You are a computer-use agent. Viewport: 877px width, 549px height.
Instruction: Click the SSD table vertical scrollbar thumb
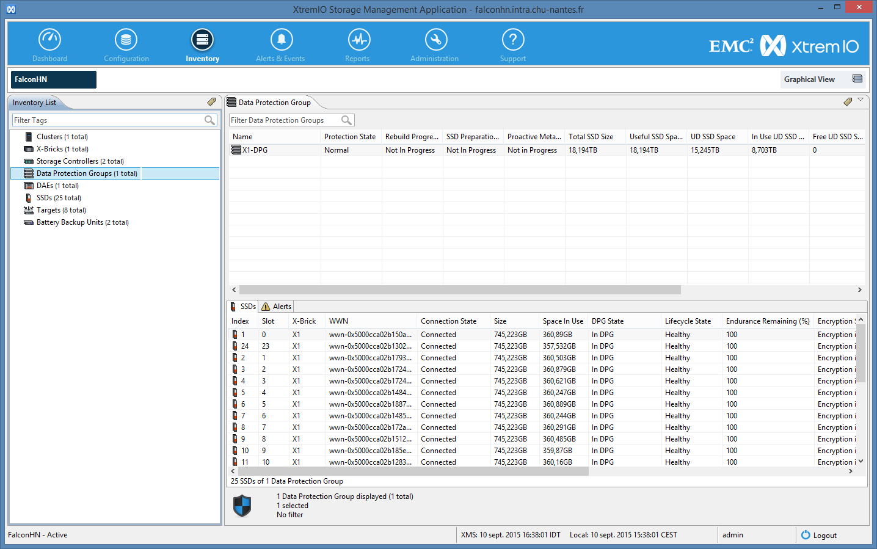pyautogui.click(x=861, y=354)
